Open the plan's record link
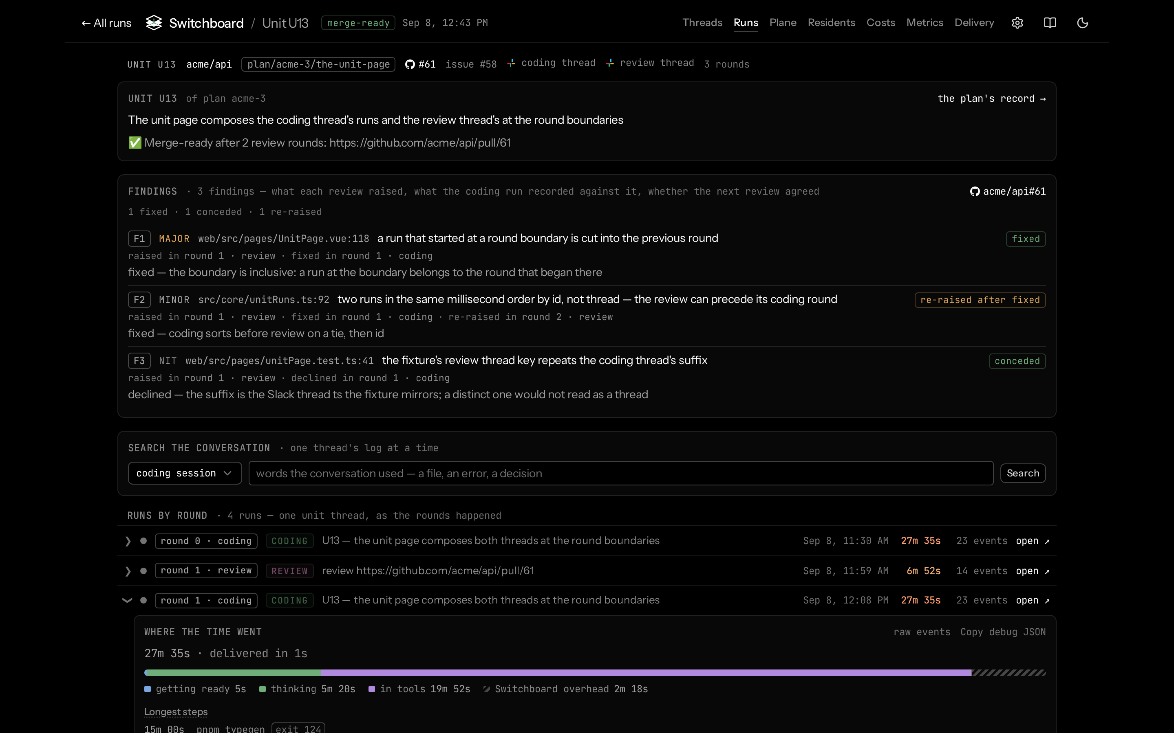This screenshot has width=1174, height=733. pos(992,99)
